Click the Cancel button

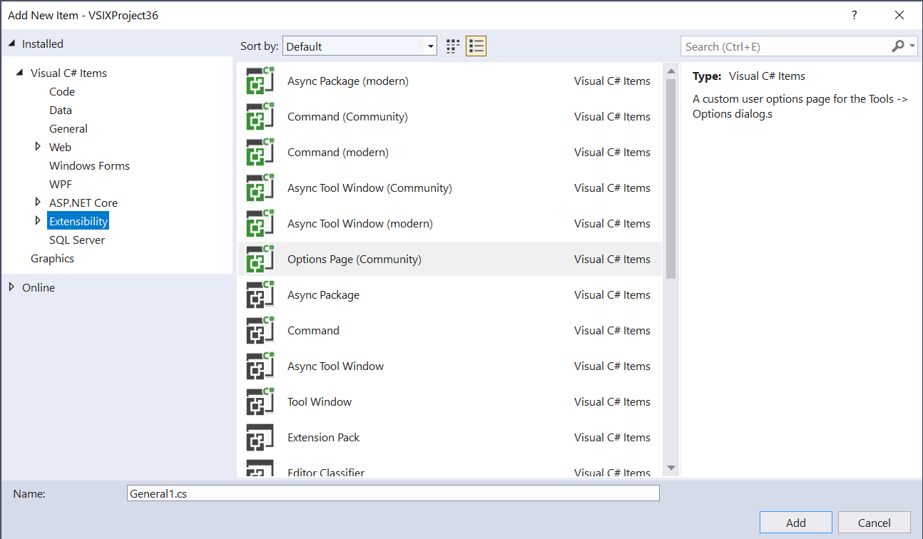coord(874,523)
